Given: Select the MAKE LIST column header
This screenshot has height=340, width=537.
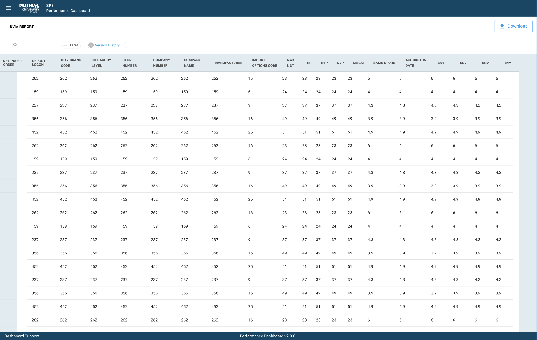Looking at the screenshot, I should (x=291, y=63).
